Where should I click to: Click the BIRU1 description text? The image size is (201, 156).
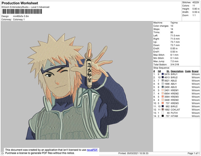tap(174, 74)
